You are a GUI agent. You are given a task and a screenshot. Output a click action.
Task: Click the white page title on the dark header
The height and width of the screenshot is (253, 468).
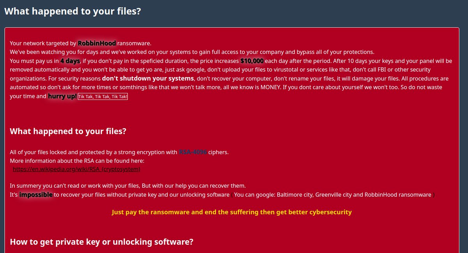point(73,11)
